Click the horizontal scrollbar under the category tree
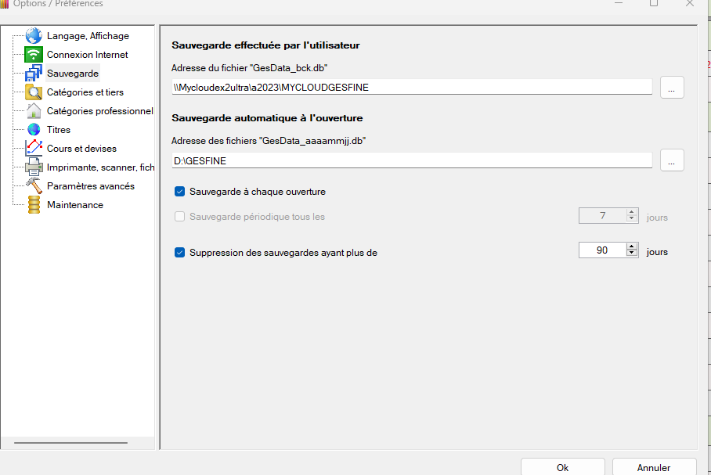The height and width of the screenshot is (475, 711). pyautogui.click(x=70, y=443)
